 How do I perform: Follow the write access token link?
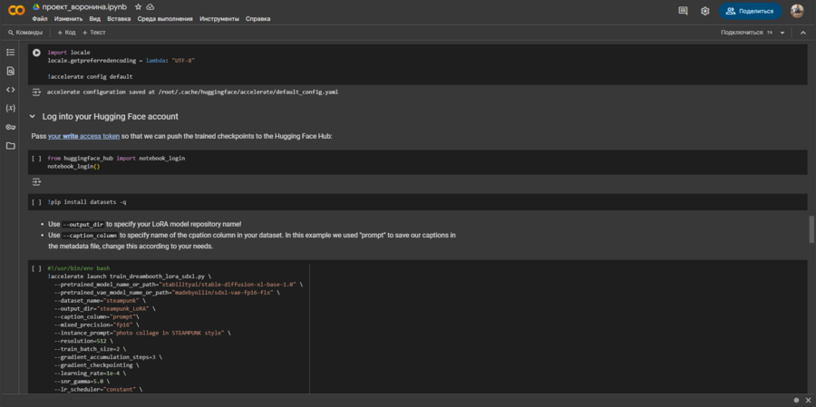(83, 136)
